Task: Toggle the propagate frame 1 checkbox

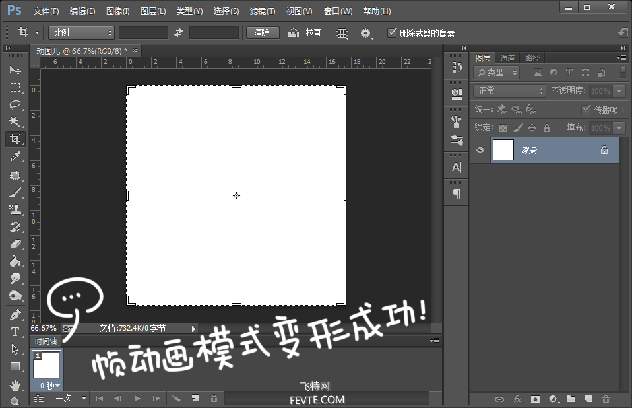Action: click(586, 109)
